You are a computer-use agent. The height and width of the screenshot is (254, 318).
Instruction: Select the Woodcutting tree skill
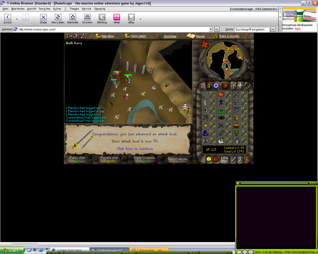point(236,133)
